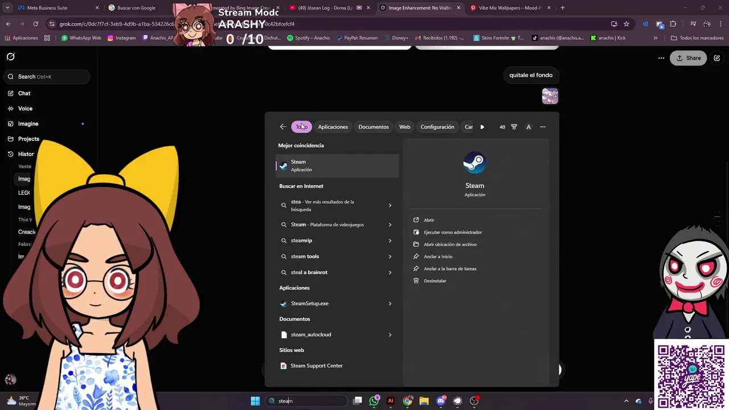Image resolution: width=729 pixels, height=410 pixels.
Task: Select the Web search filter tab
Action: point(404,127)
